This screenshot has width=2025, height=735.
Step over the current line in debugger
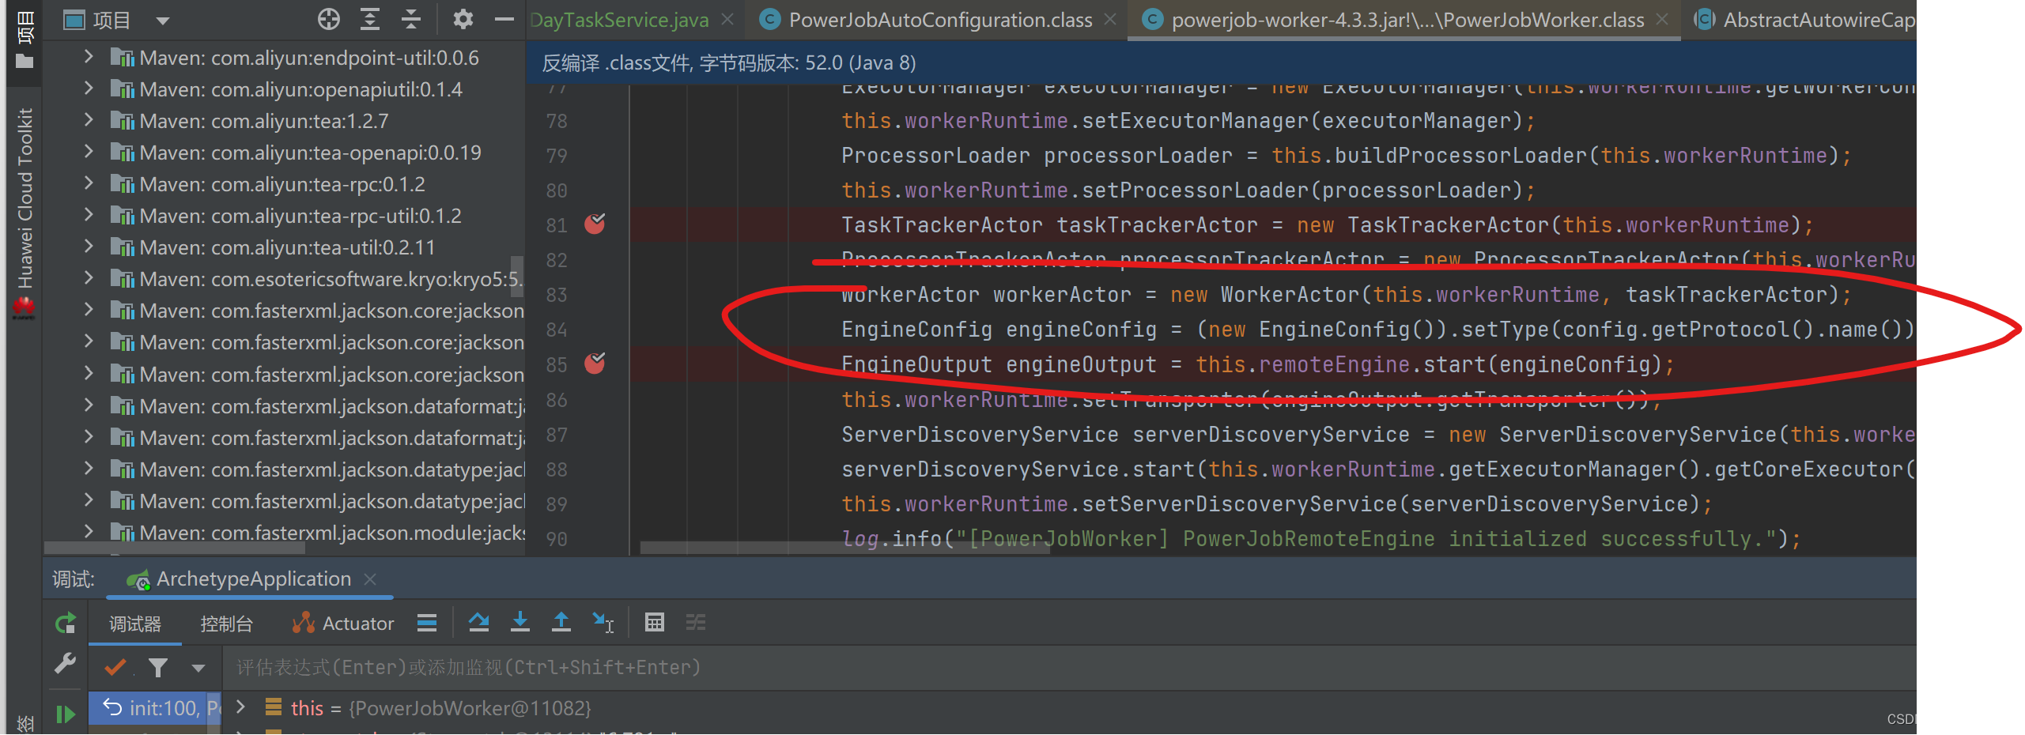coord(479,623)
